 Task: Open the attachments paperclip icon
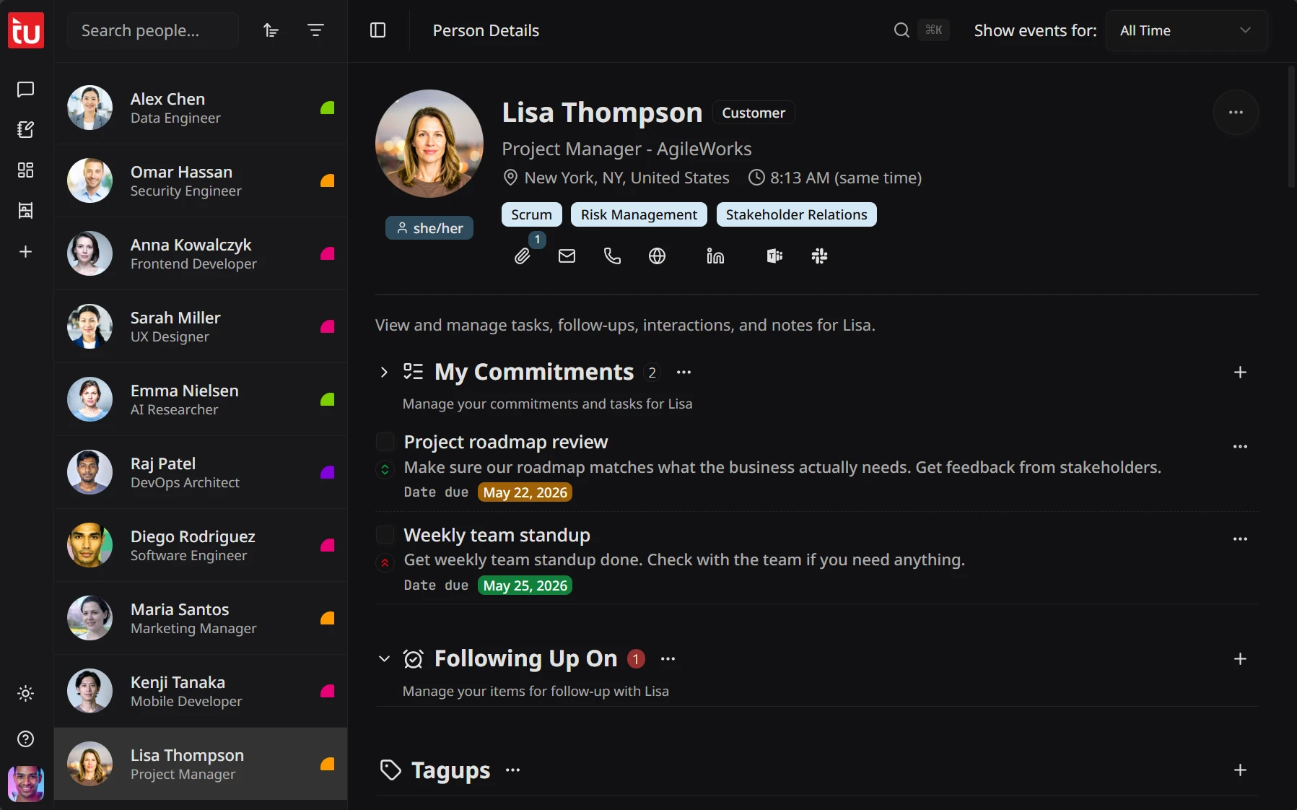(522, 256)
